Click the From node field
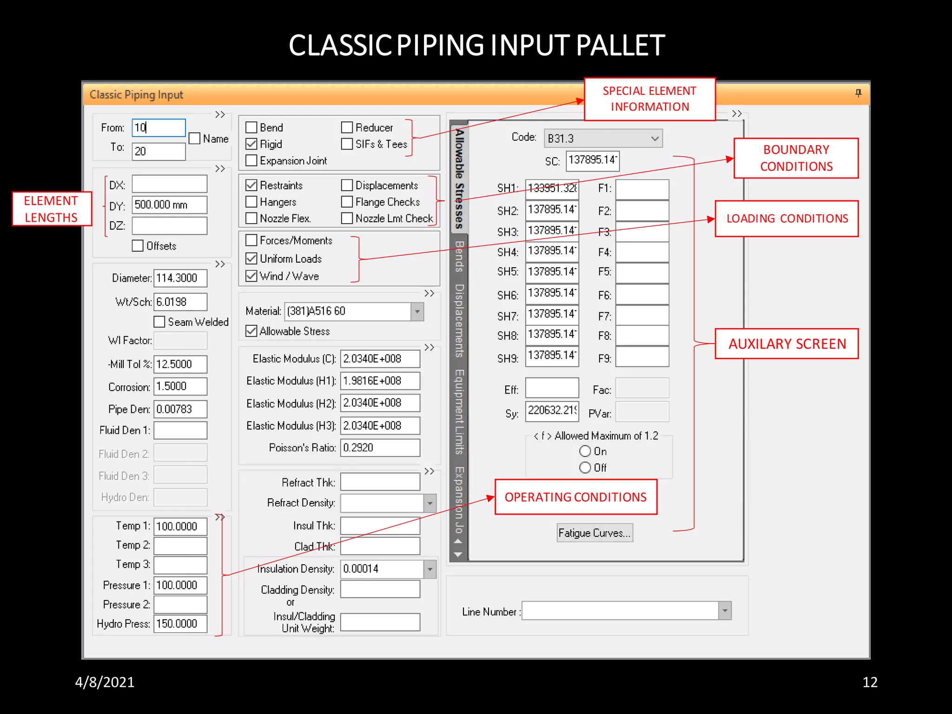Image resolution: width=952 pixels, height=714 pixels. [x=159, y=127]
